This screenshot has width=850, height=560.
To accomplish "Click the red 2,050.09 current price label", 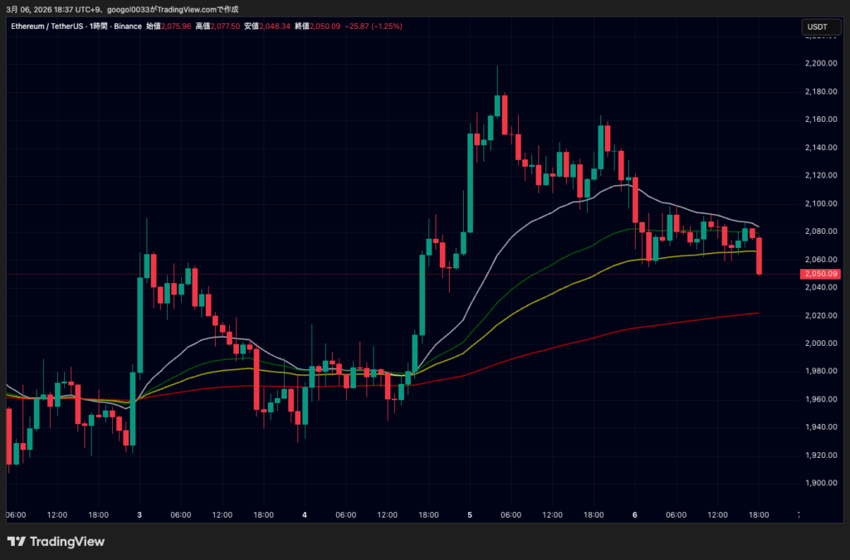I will (x=820, y=274).
